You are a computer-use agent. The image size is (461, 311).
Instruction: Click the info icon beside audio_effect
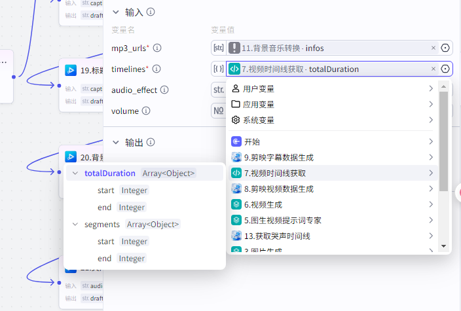164,90
